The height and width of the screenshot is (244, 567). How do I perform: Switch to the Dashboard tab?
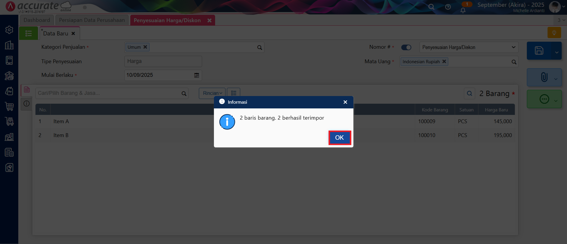(37, 20)
